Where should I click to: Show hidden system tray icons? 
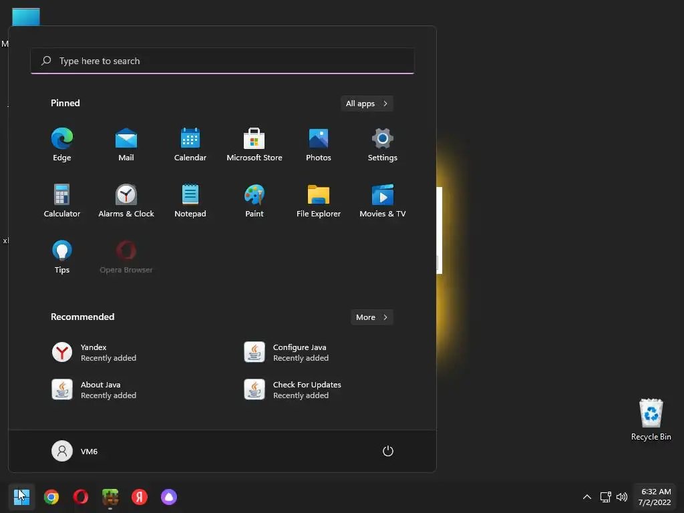(587, 497)
